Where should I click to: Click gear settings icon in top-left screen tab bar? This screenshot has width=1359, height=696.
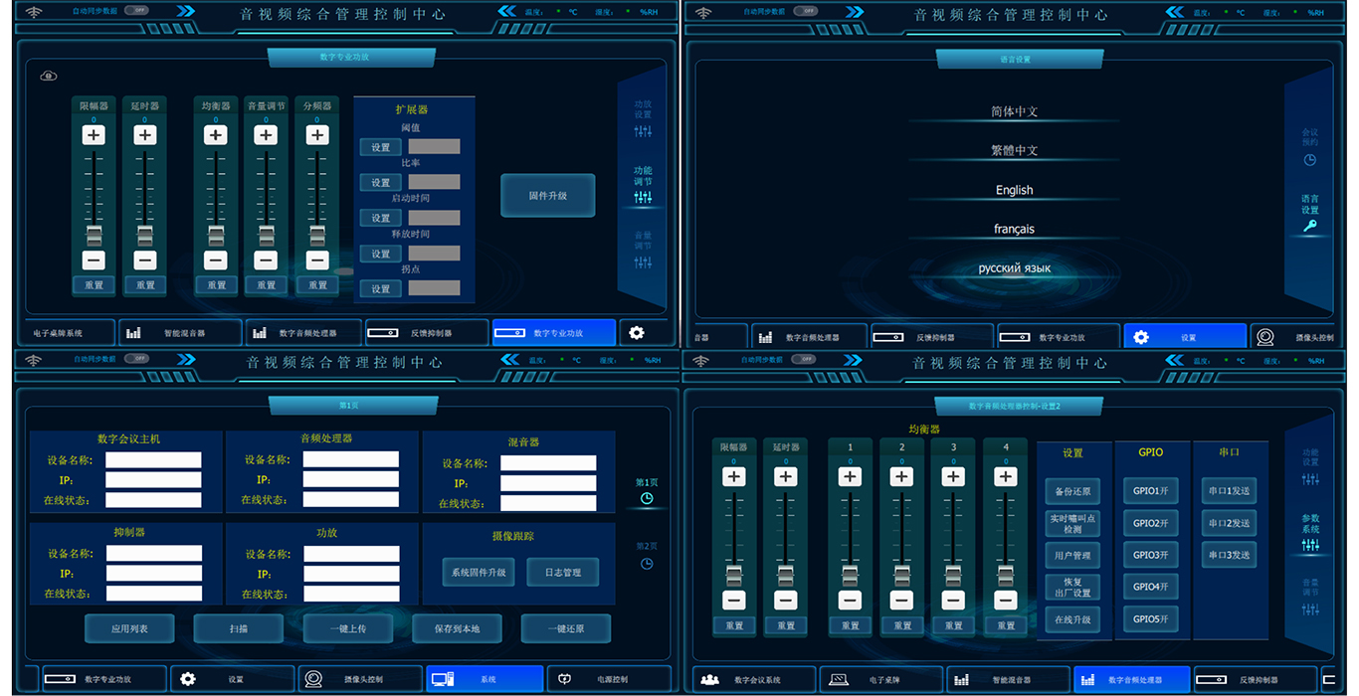[x=637, y=333]
